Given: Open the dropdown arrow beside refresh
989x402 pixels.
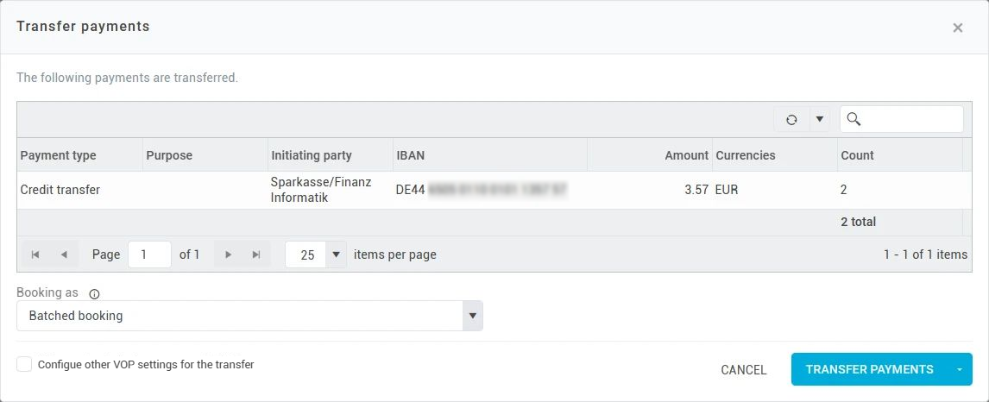Looking at the screenshot, I should click(x=819, y=120).
